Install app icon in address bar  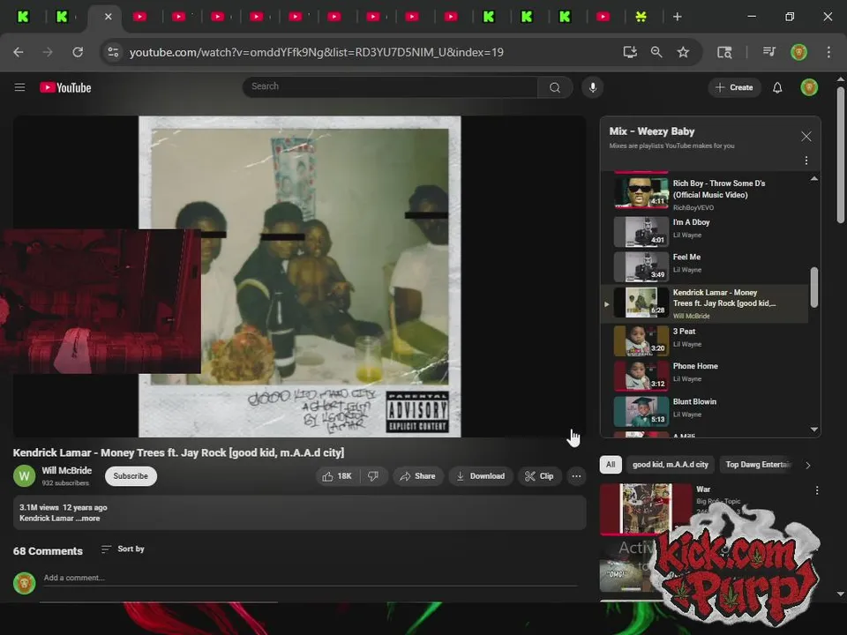click(630, 52)
